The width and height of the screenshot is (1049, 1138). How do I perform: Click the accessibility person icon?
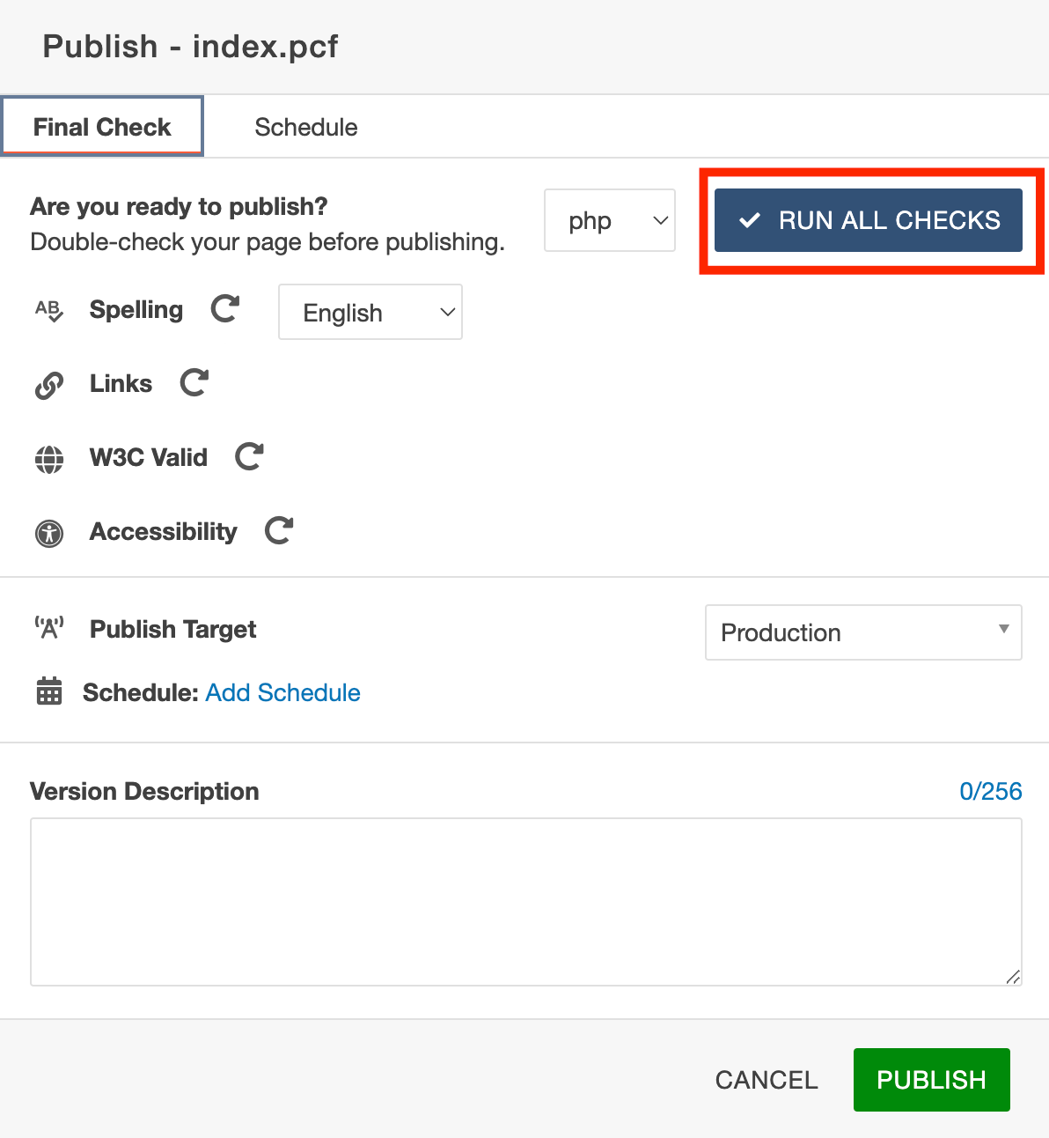[x=49, y=533]
